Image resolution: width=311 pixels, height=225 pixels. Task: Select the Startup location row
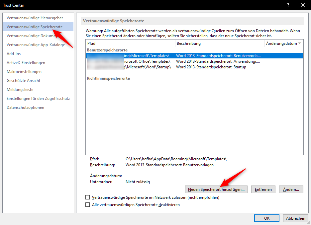coord(194,67)
